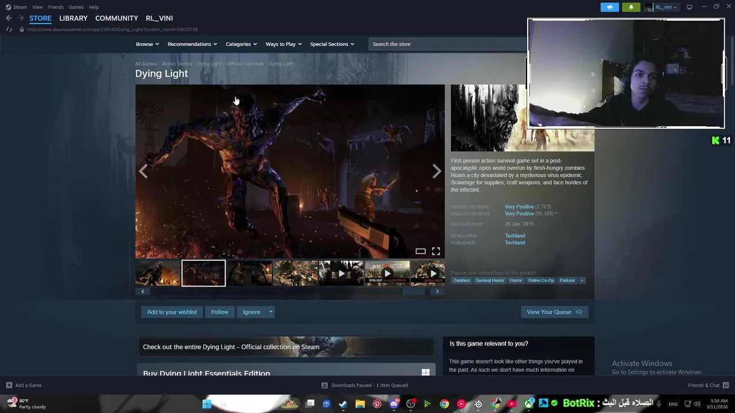Open the Techland publisher link
735x413 pixels.
coord(514,243)
